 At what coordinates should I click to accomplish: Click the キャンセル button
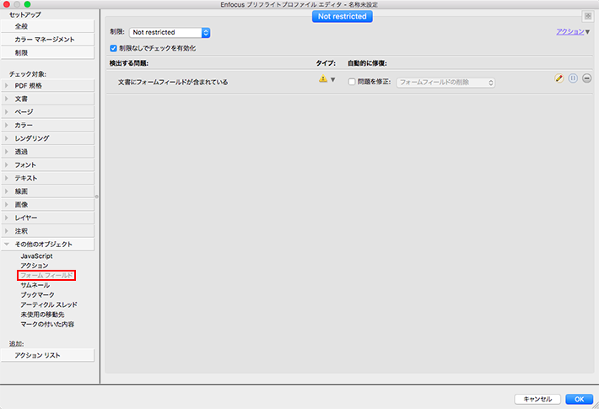tap(537, 399)
